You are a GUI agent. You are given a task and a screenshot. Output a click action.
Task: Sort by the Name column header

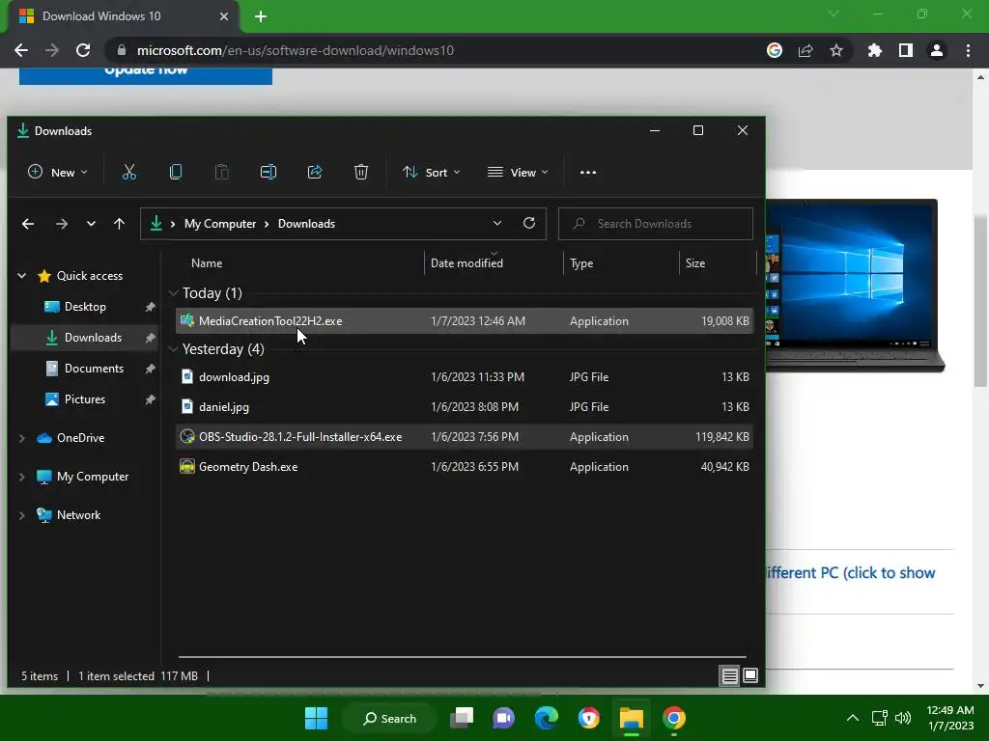point(207,263)
